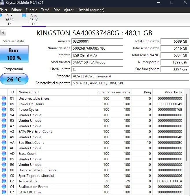The height and width of the screenshot is (196, 190).
Task: Click status orb for Uncorrectable ECC Errors row
Action: coord(4,170)
